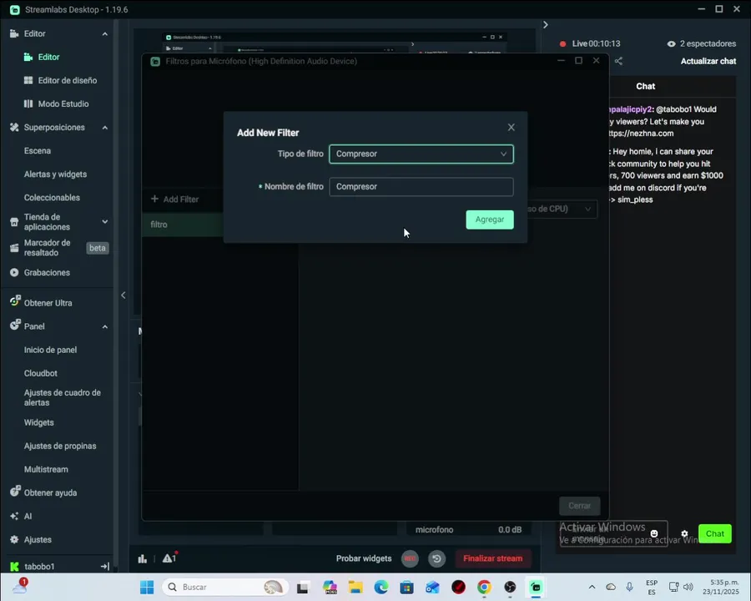Click the Cerrar button in filters window
Screen dimensions: 751x601
[580, 506]
